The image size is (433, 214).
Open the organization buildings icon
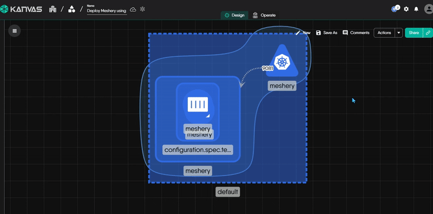pyautogui.click(x=53, y=9)
